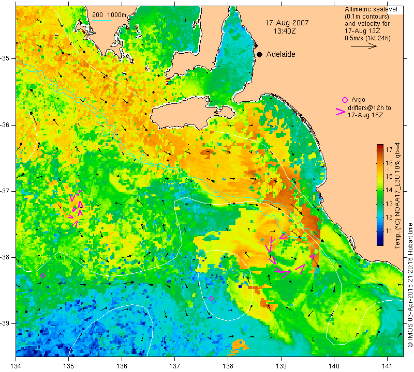414x372 pixels.
Task: Click the 11 value on the temperature scale
Action: click(389, 231)
